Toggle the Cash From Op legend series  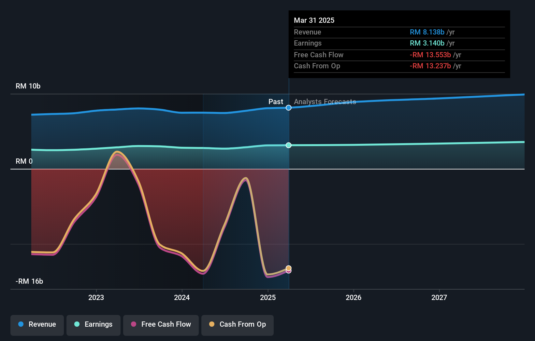(x=238, y=325)
